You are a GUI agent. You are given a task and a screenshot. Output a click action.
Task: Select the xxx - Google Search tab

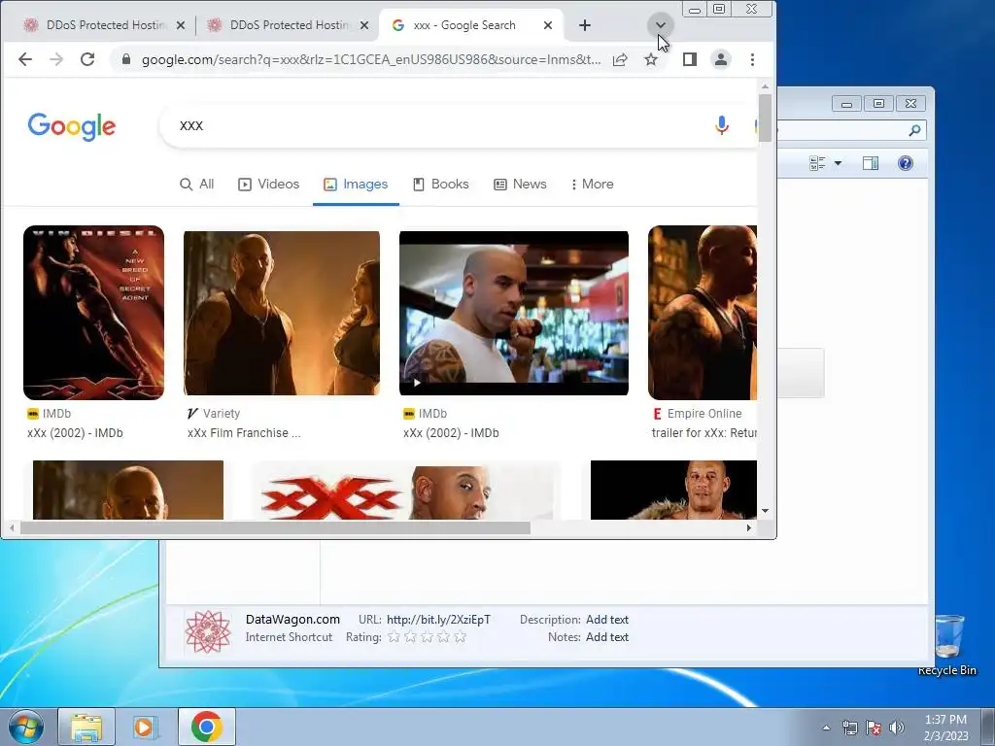tap(471, 25)
